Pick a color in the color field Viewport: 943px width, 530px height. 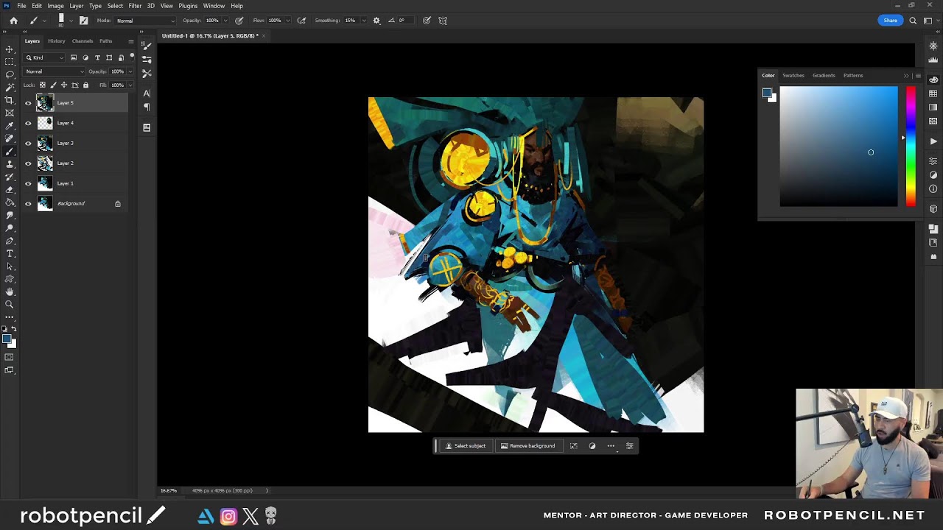coord(839,146)
